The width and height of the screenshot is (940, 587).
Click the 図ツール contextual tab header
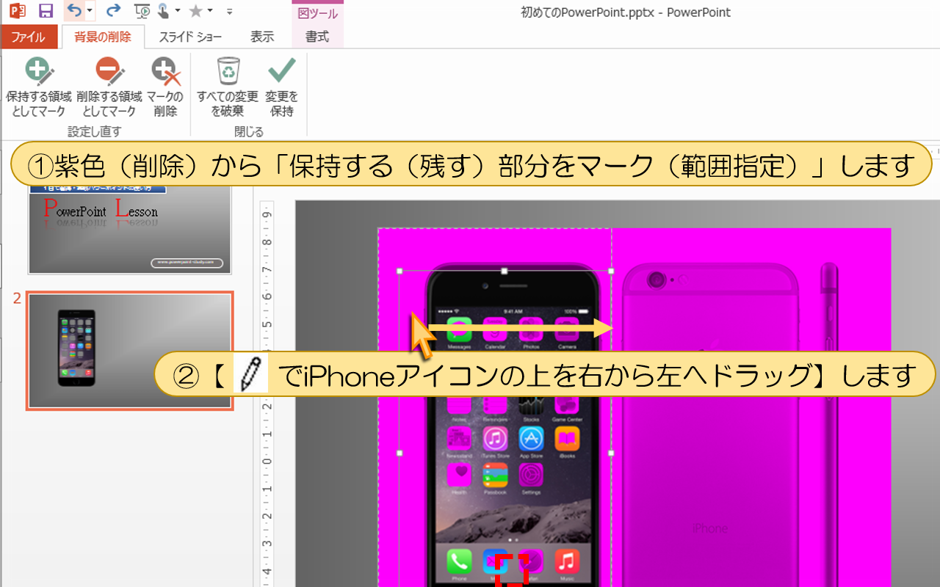pos(318,12)
